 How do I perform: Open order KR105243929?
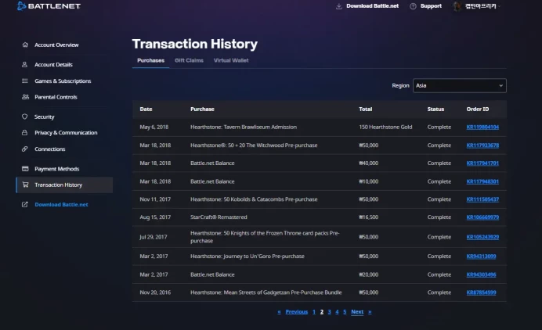point(482,237)
